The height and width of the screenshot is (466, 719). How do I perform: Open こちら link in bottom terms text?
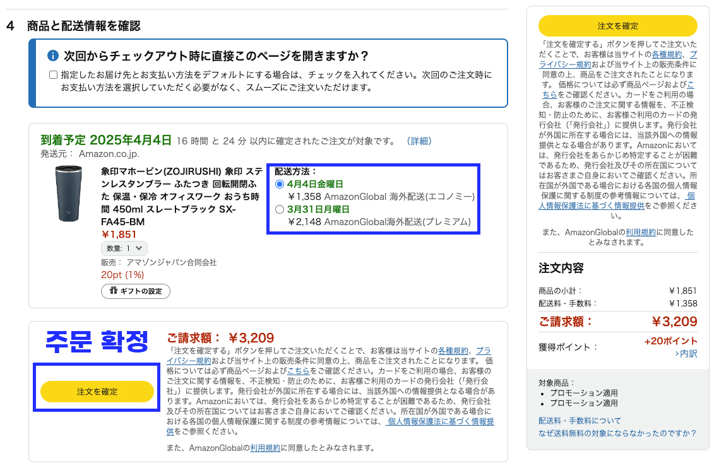(299, 371)
